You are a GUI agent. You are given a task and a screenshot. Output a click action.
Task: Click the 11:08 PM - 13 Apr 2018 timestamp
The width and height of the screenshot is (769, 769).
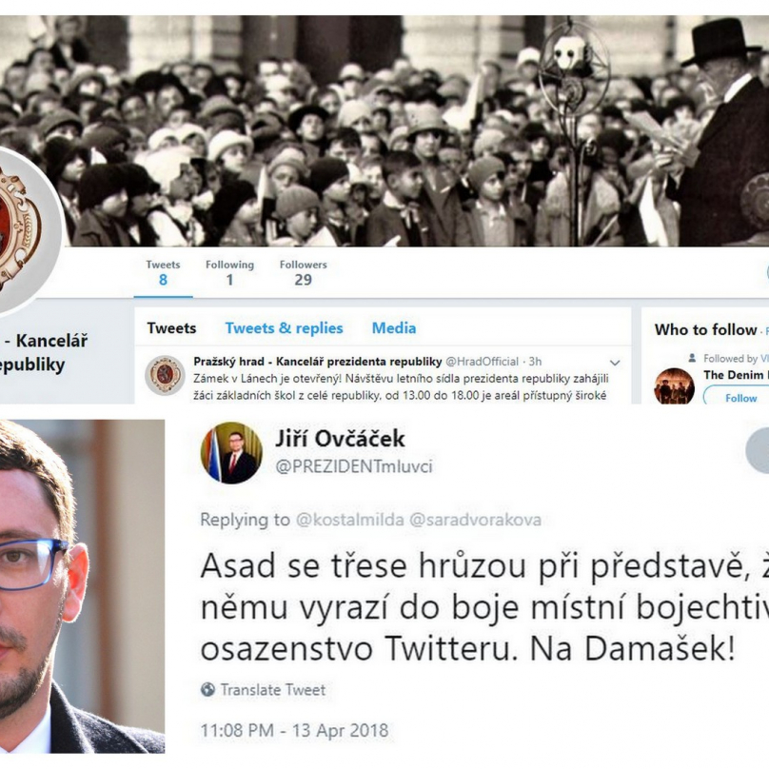click(294, 730)
